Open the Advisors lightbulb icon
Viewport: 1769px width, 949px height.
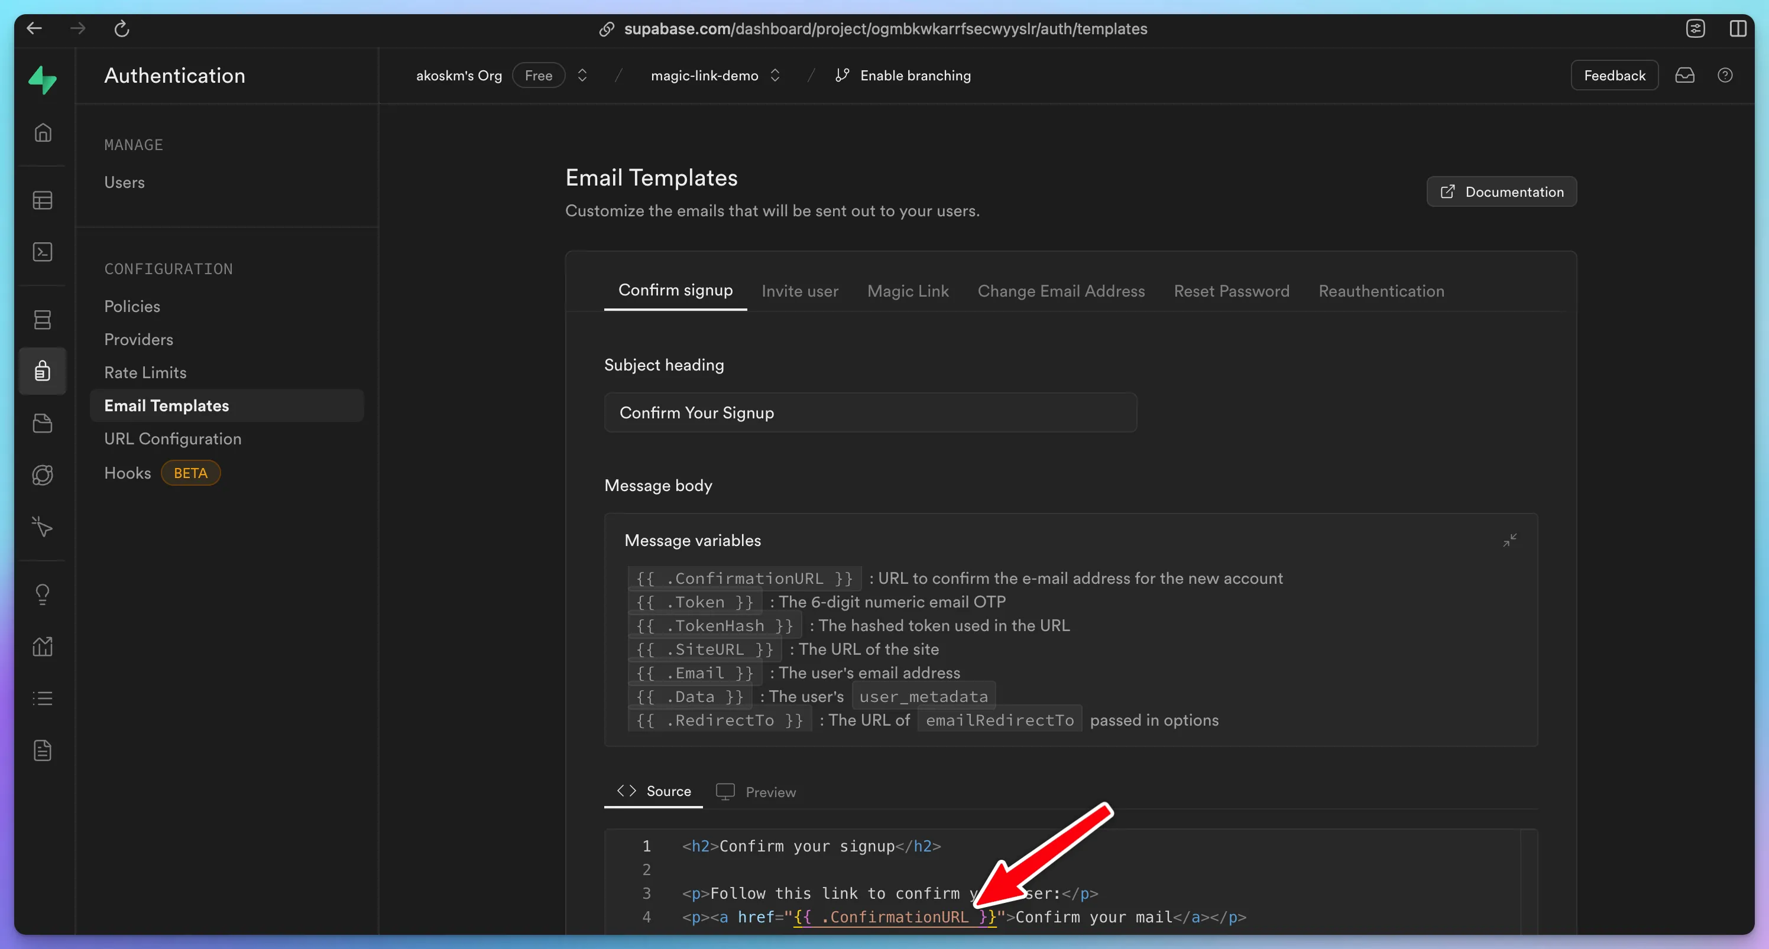43,594
